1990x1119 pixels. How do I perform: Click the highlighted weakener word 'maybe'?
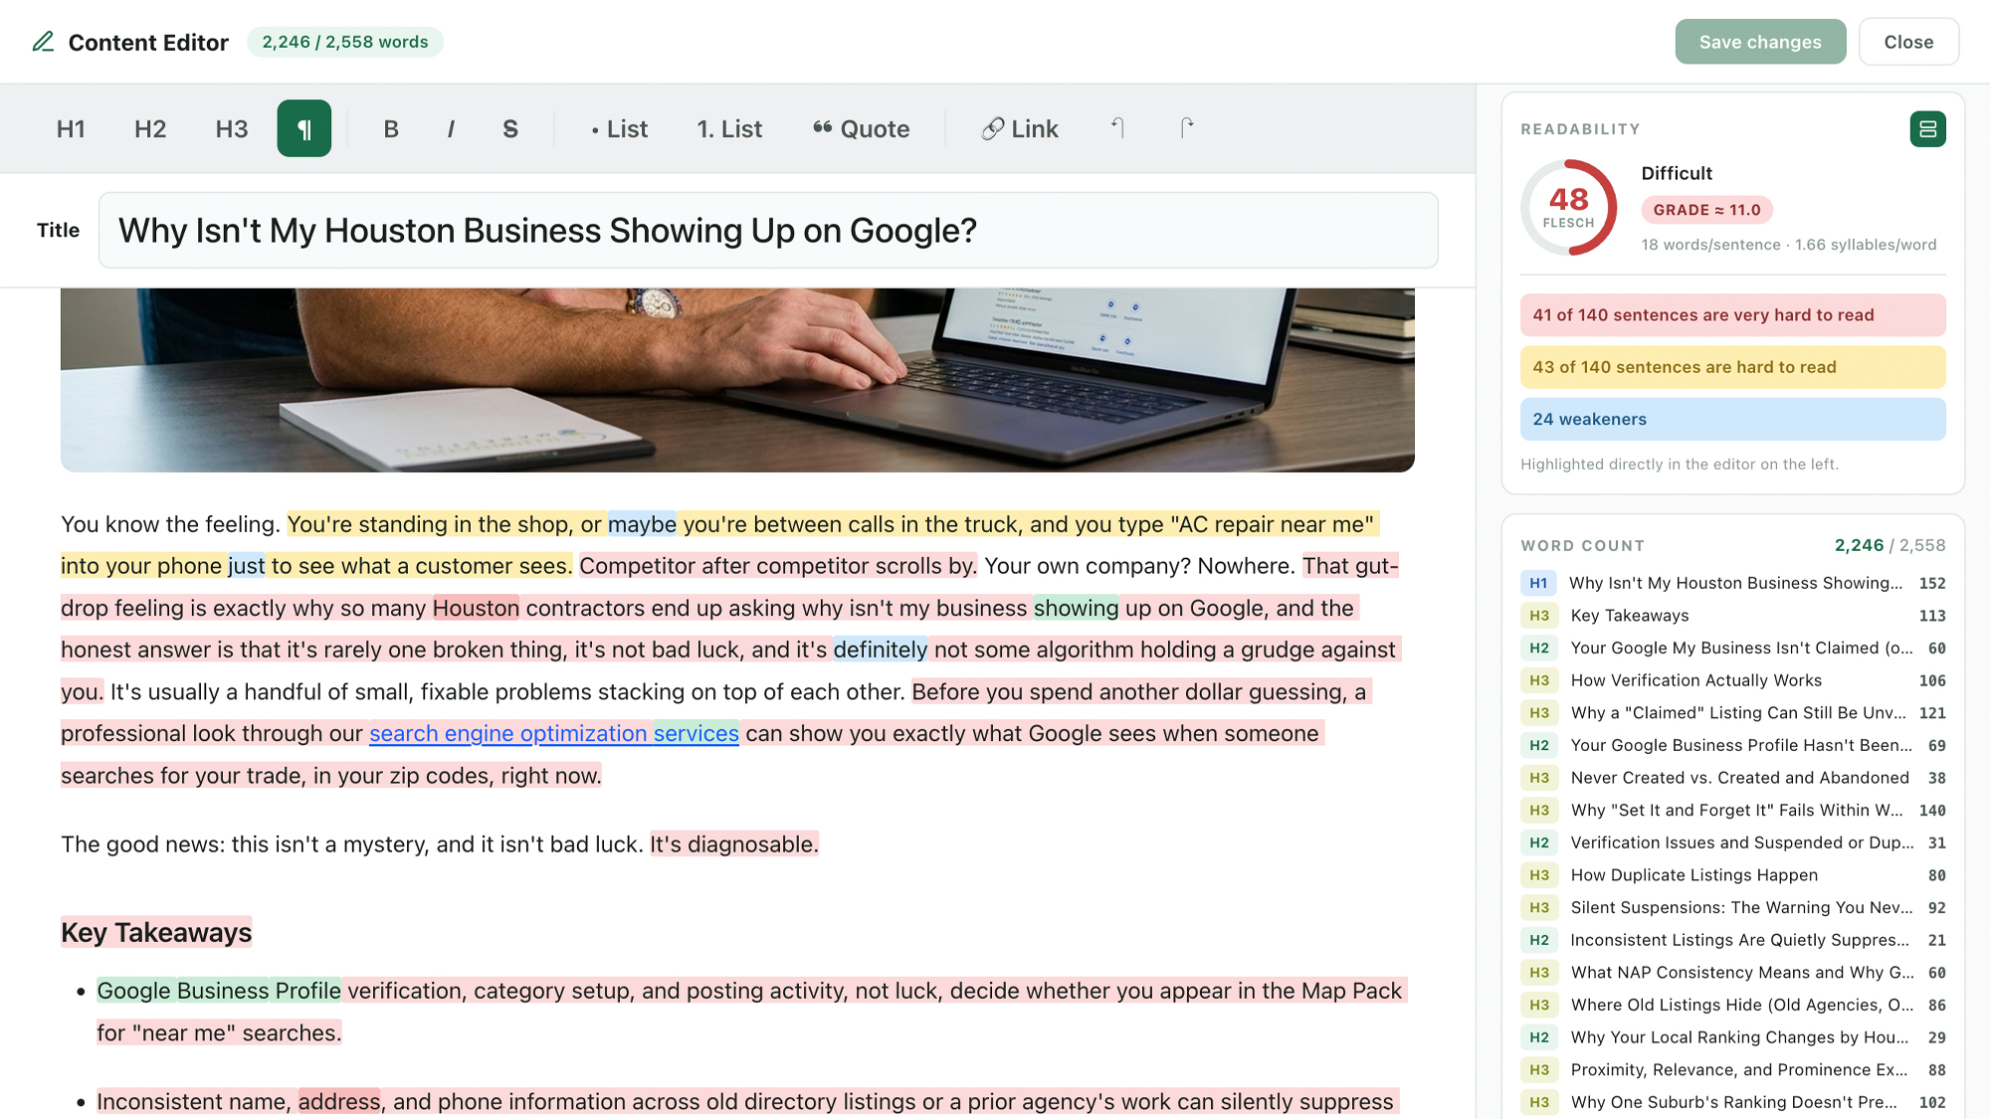click(x=642, y=524)
